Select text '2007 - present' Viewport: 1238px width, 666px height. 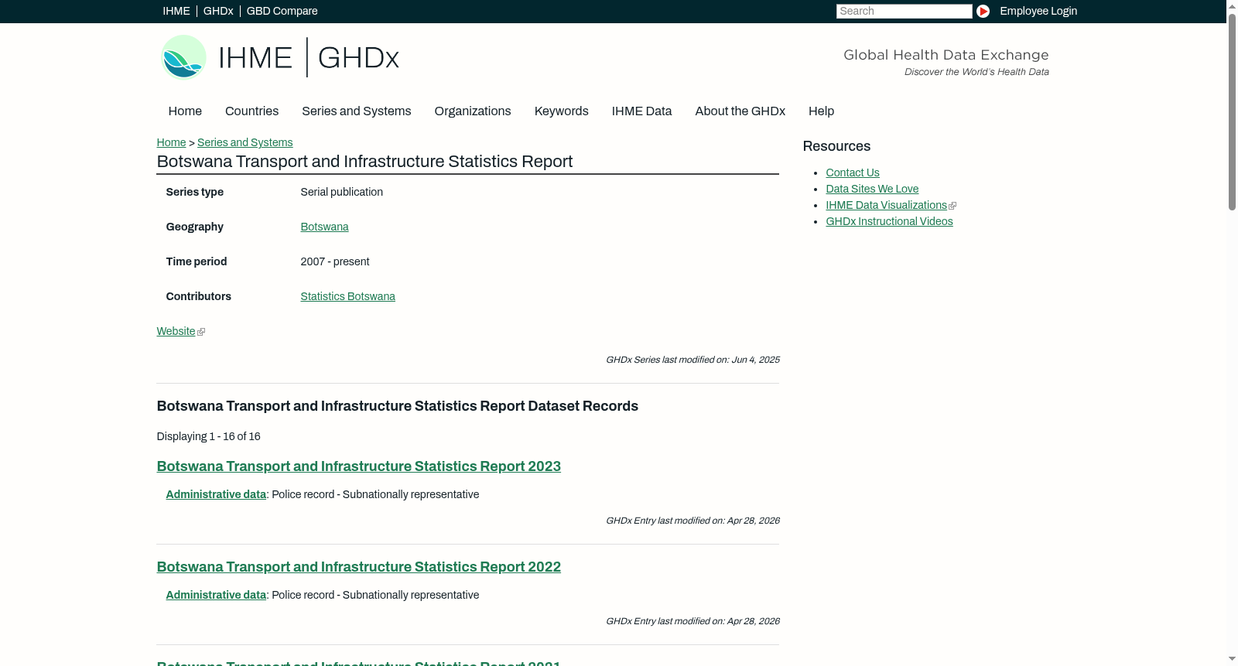(334, 261)
